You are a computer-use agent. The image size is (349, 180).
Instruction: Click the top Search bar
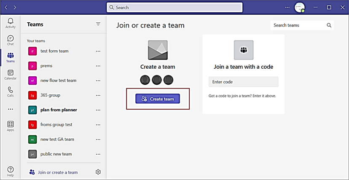click(175, 8)
